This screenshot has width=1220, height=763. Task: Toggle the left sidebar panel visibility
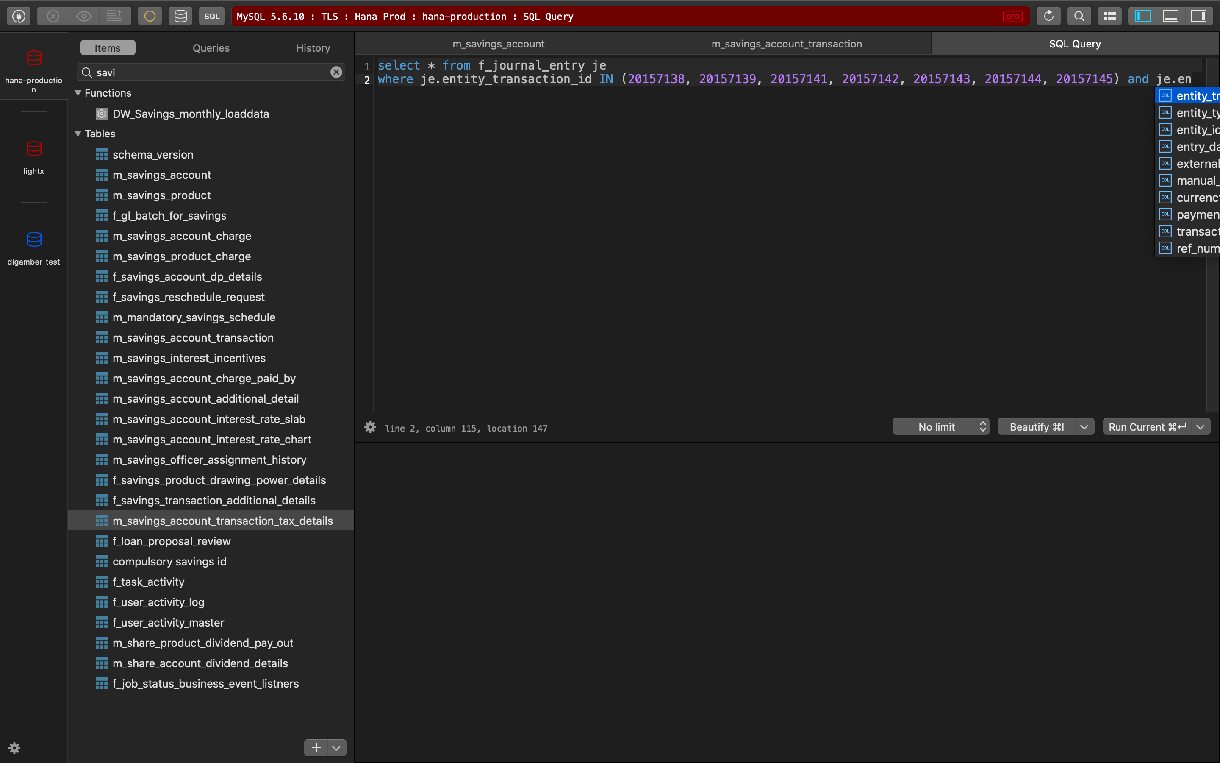click(1141, 16)
